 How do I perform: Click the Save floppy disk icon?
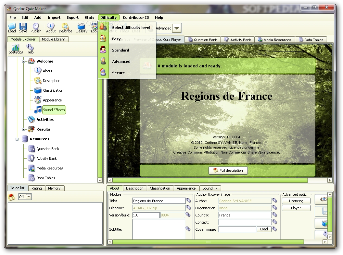[23, 28]
